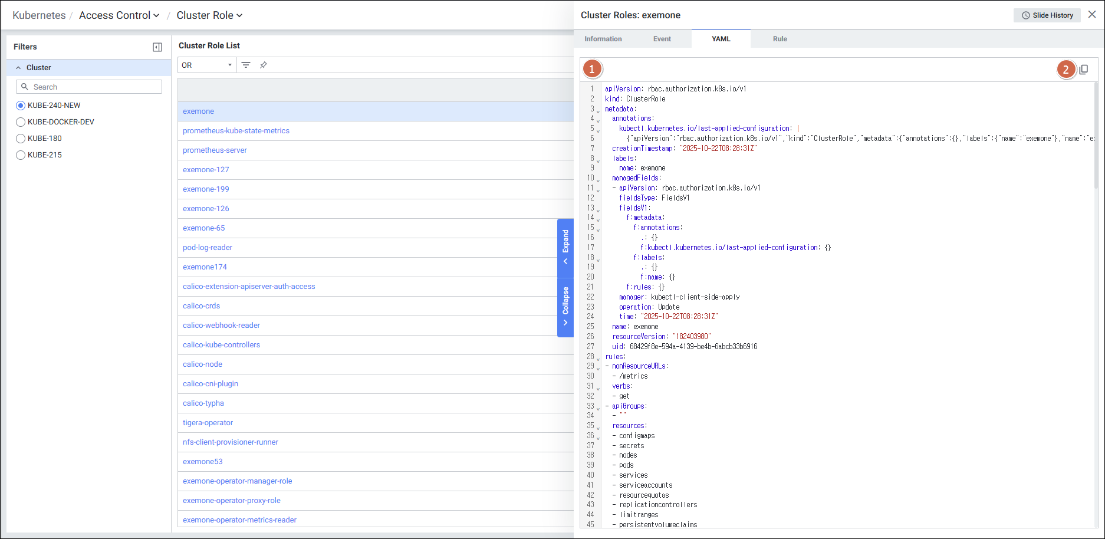
Task: Click the magnifier icon in Cluster search
Action: 25,87
